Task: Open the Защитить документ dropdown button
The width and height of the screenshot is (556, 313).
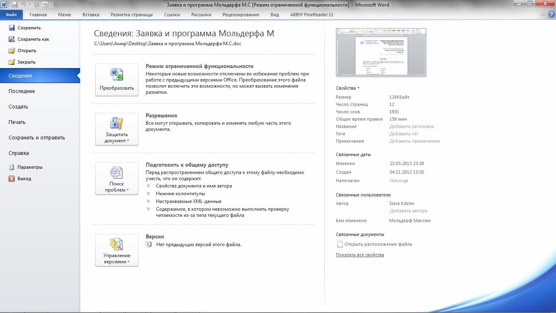Action: pos(117,129)
